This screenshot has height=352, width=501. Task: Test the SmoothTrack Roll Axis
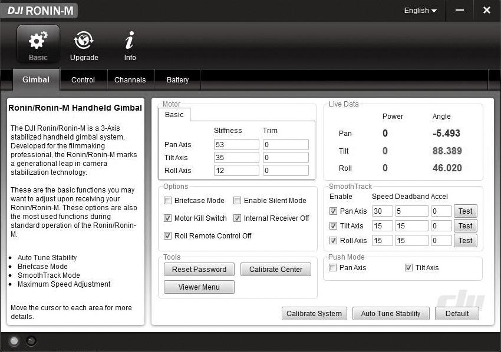click(x=466, y=240)
